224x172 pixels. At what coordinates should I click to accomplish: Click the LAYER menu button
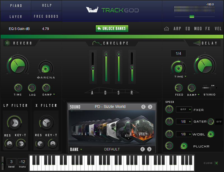(x=16, y=17)
